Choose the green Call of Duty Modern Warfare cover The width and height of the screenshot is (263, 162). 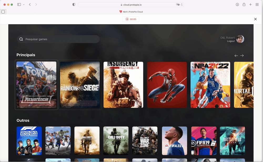(x=116, y=141)
